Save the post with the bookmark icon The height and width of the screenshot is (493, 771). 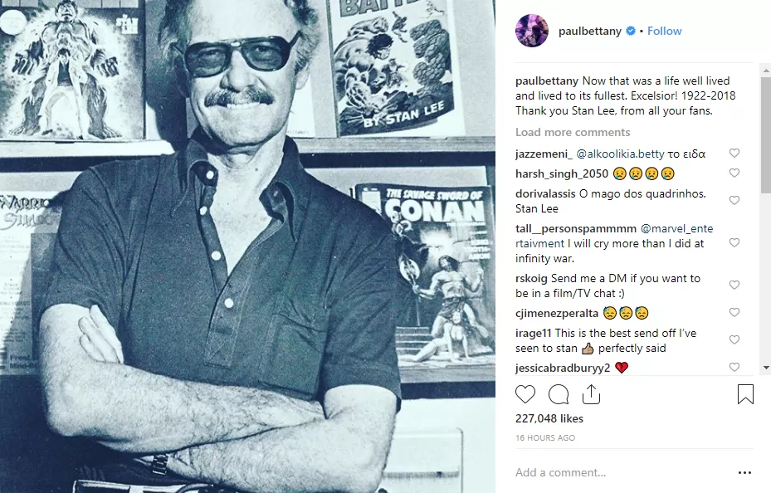click(x=745, y=394)
